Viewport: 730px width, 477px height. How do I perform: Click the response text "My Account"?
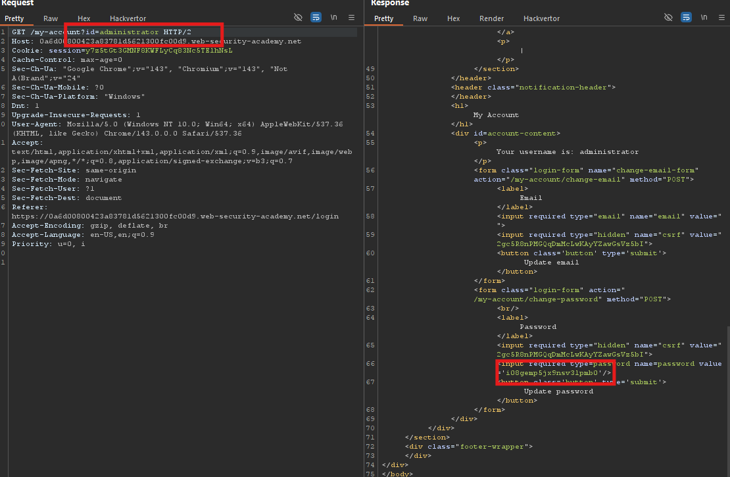pos(496,115)
